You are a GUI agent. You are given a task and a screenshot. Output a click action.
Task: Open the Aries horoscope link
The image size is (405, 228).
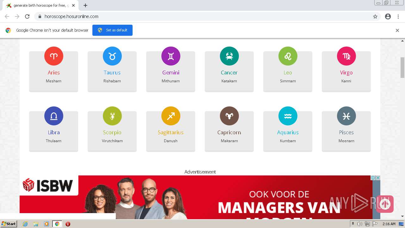click(54, 73)
